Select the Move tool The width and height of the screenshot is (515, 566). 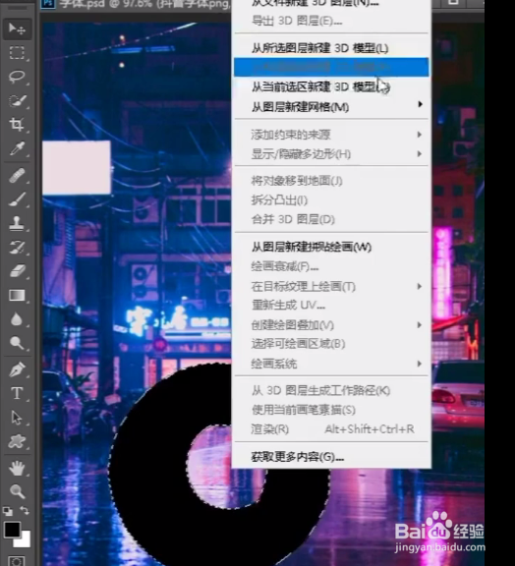click(17, 28)
